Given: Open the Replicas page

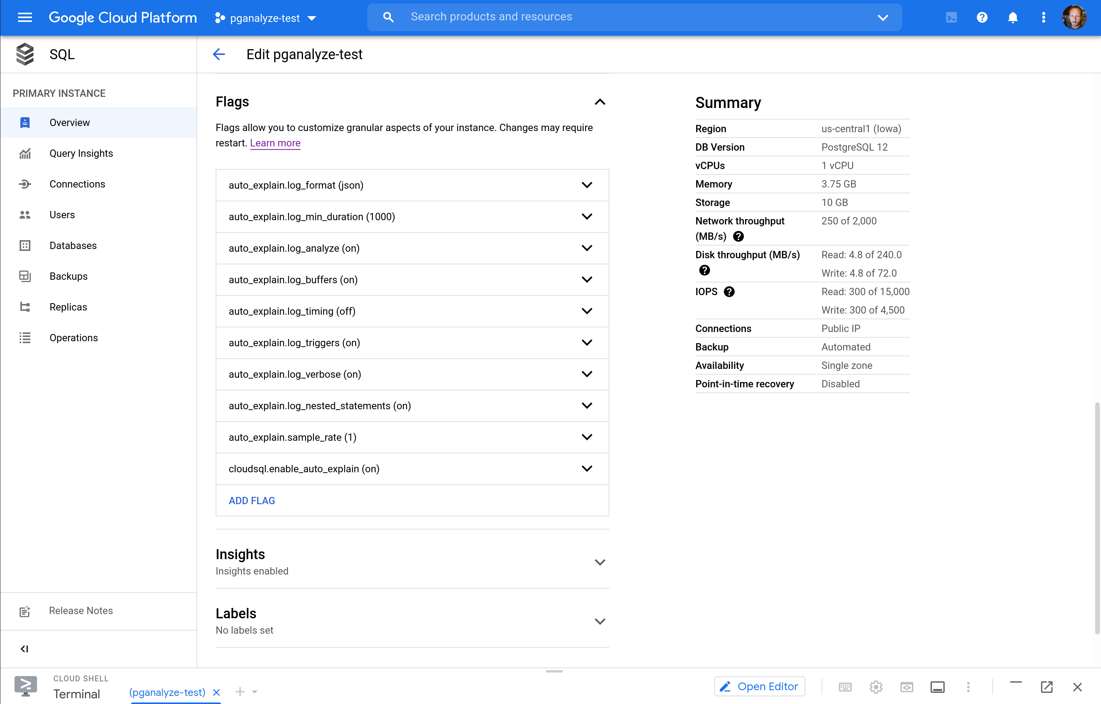Looking at the screenshot, I should click(x=99, y=307).
